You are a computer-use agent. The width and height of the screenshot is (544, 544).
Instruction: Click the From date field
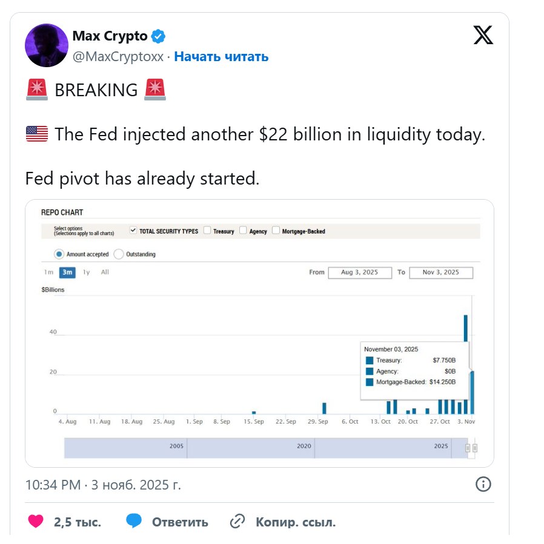point(359,272)
